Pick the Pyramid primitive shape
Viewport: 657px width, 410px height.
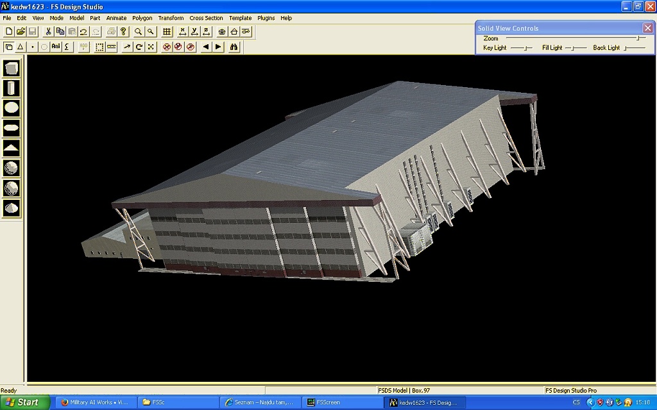[12, 148]
